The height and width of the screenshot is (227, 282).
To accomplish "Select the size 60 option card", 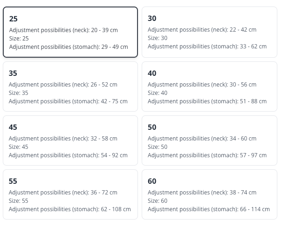I will click(x=209, y=195).
